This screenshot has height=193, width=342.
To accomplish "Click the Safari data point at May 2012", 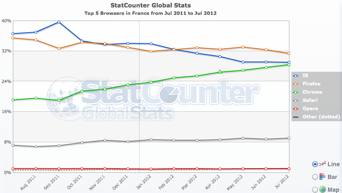I will click(243, 138).
